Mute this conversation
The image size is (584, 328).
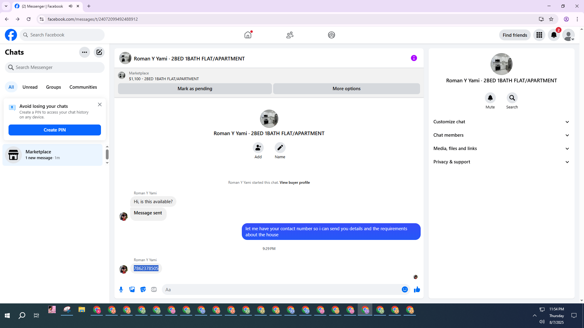tap(490, 98)
